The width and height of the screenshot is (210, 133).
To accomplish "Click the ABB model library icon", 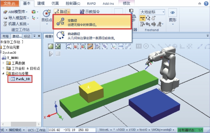I will click(x=5, y=12).
